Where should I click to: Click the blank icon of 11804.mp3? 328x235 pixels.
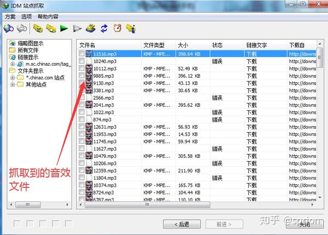89,177
